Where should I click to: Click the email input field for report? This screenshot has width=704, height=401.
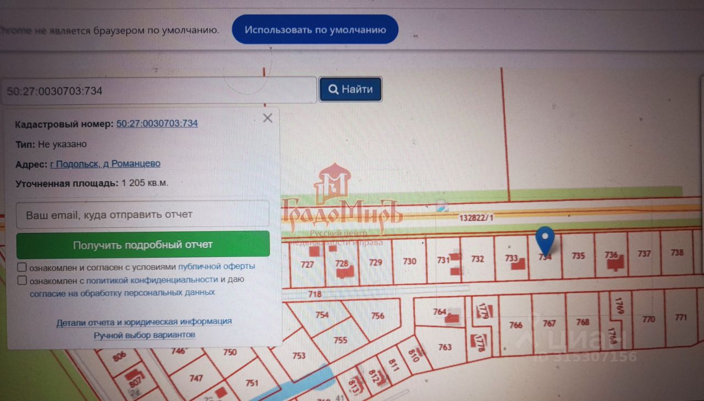(143, 214)
